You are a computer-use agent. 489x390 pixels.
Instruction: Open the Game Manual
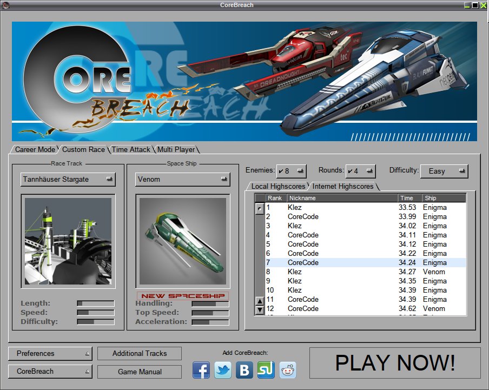pos(140,372)
